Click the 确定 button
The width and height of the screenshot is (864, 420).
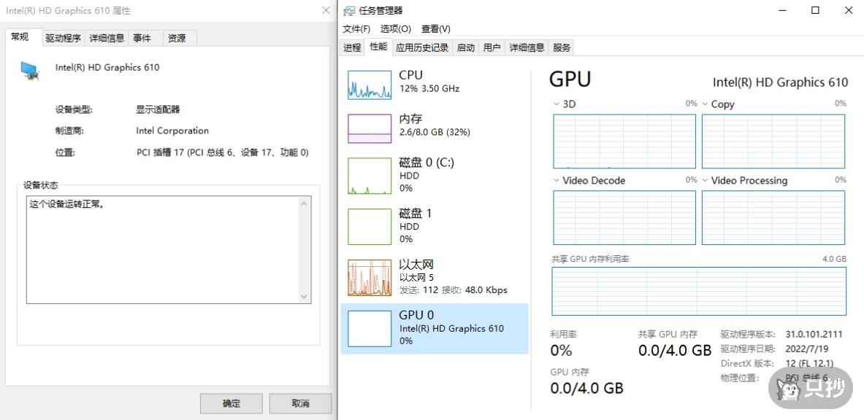pyautogui.click(x=232, y=403)
